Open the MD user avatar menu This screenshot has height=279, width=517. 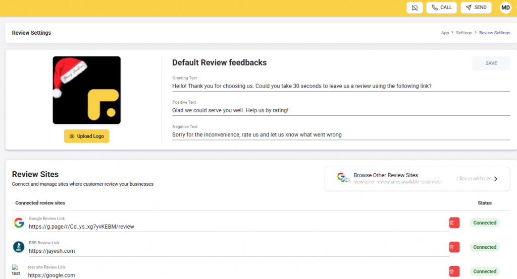coord(505,8)
